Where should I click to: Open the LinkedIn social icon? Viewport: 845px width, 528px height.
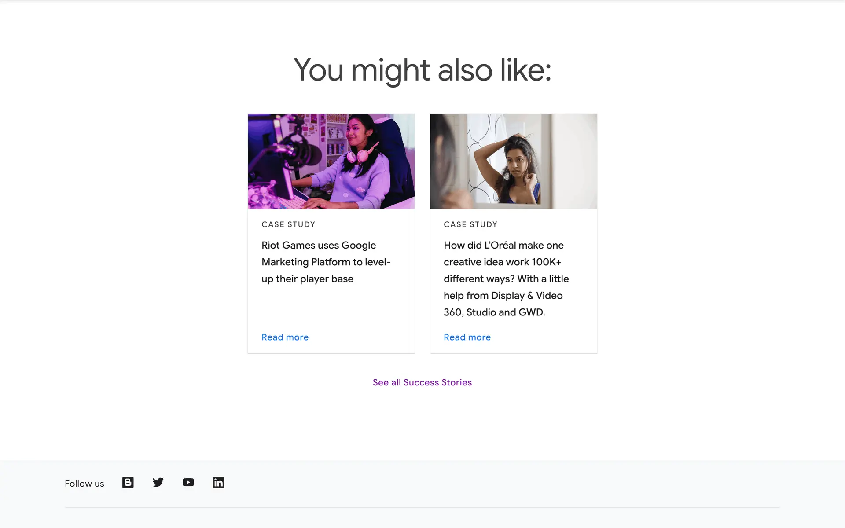[218, 483]
